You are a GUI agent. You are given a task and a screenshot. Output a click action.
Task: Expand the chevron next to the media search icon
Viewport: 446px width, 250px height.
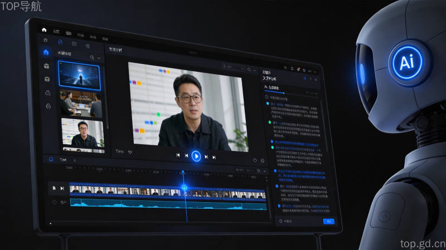[99, 58]
